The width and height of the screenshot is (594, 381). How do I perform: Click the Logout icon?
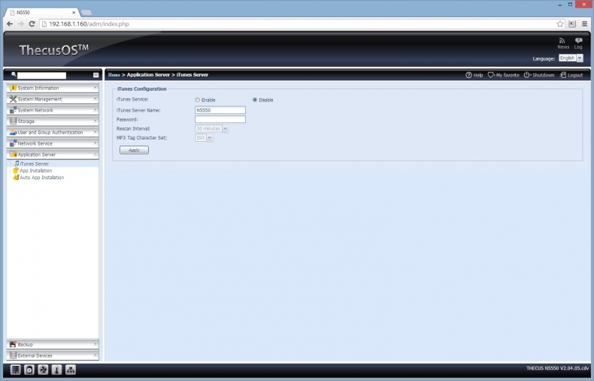(x=563, y=75)
